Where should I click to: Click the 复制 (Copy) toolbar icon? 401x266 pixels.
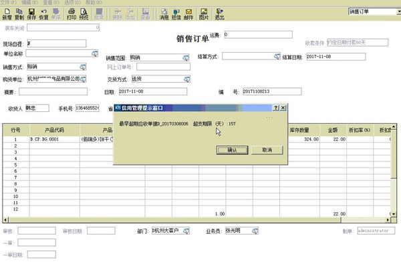tap(19, 14)
